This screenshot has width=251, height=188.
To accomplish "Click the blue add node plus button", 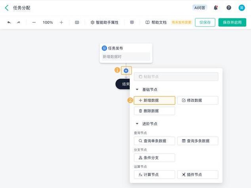I will 126,70.
